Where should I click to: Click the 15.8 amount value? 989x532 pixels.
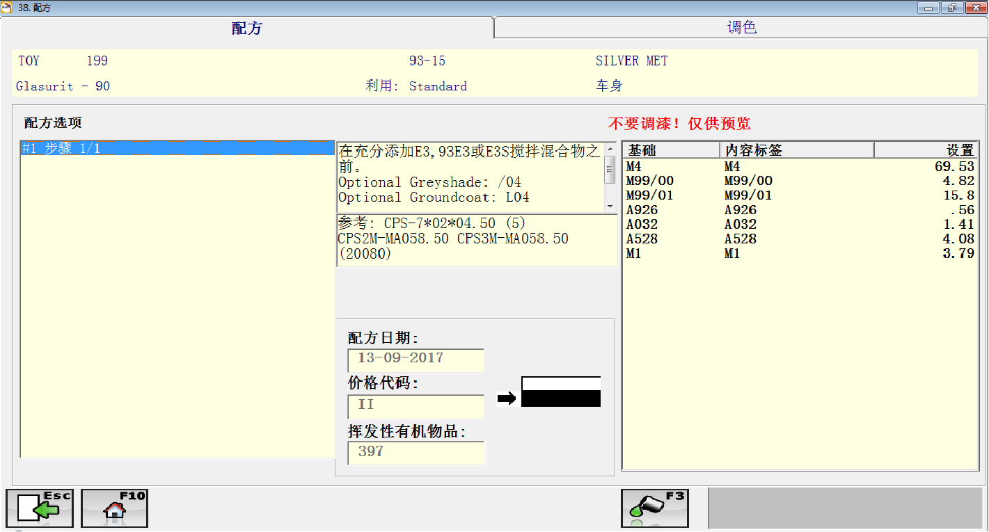(x=959, y=195)
